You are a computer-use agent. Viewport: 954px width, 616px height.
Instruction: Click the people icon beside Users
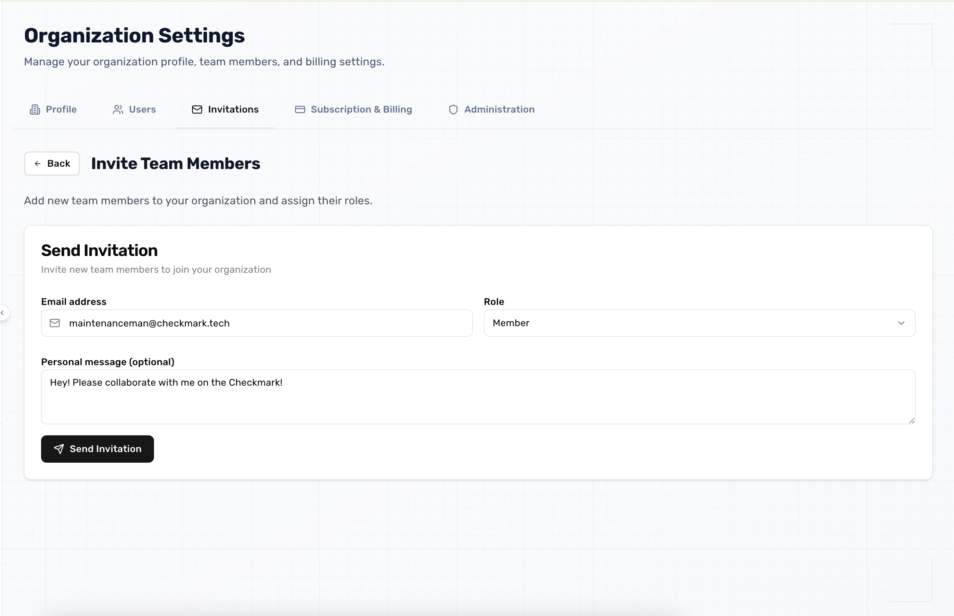coord(118,110)
